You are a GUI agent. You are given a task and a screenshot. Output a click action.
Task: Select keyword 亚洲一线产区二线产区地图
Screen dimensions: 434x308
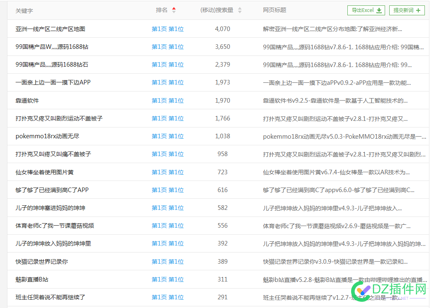(50, 29)
